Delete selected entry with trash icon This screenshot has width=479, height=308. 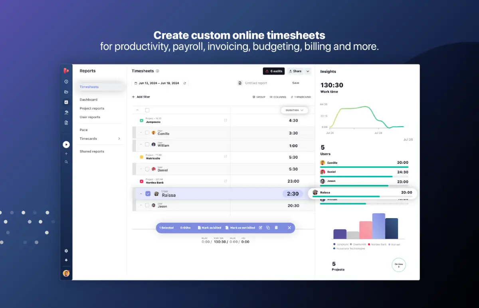click(x=276, y=228)
